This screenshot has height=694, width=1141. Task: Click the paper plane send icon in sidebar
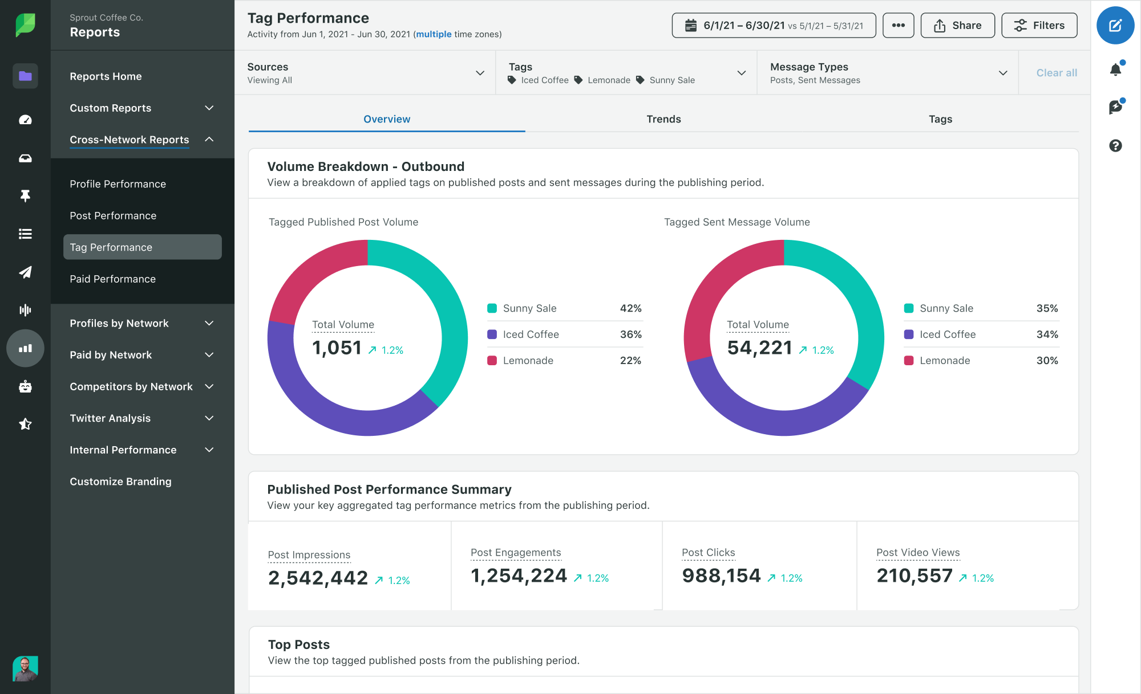click(x=23, y=272)
